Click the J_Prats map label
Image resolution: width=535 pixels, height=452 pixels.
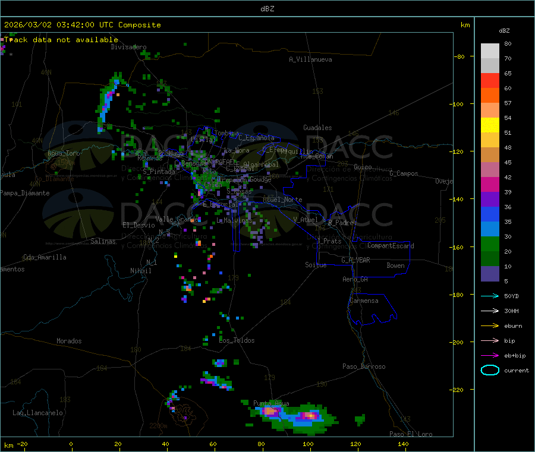(329, 241)
